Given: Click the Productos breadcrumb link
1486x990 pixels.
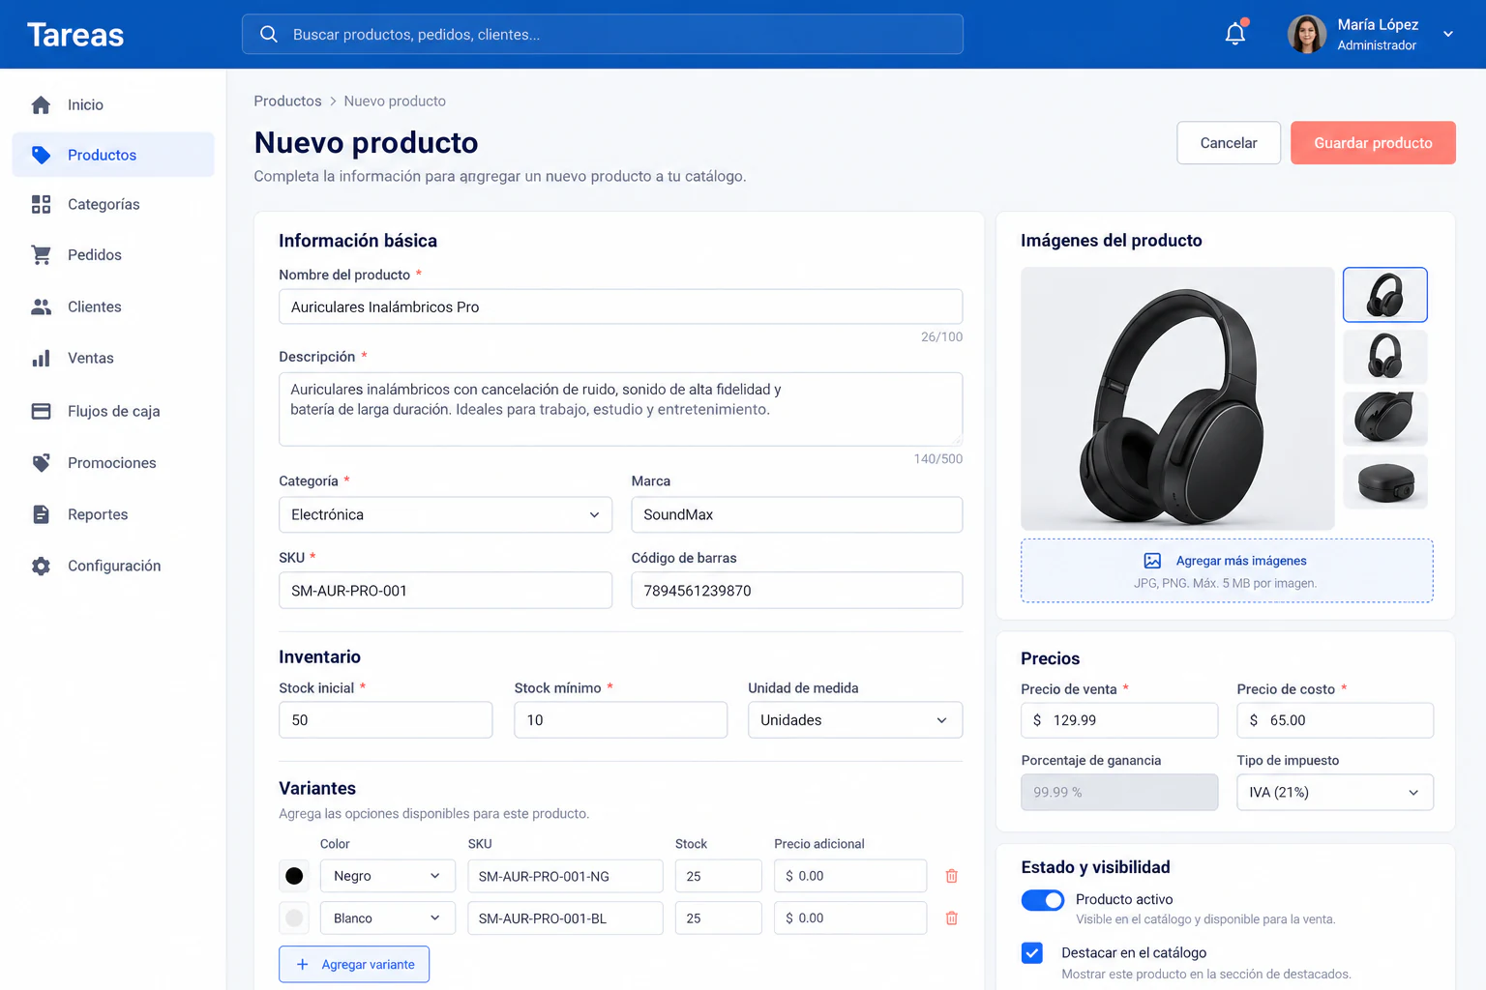Looking at the screenshot, I should [287, 102].
